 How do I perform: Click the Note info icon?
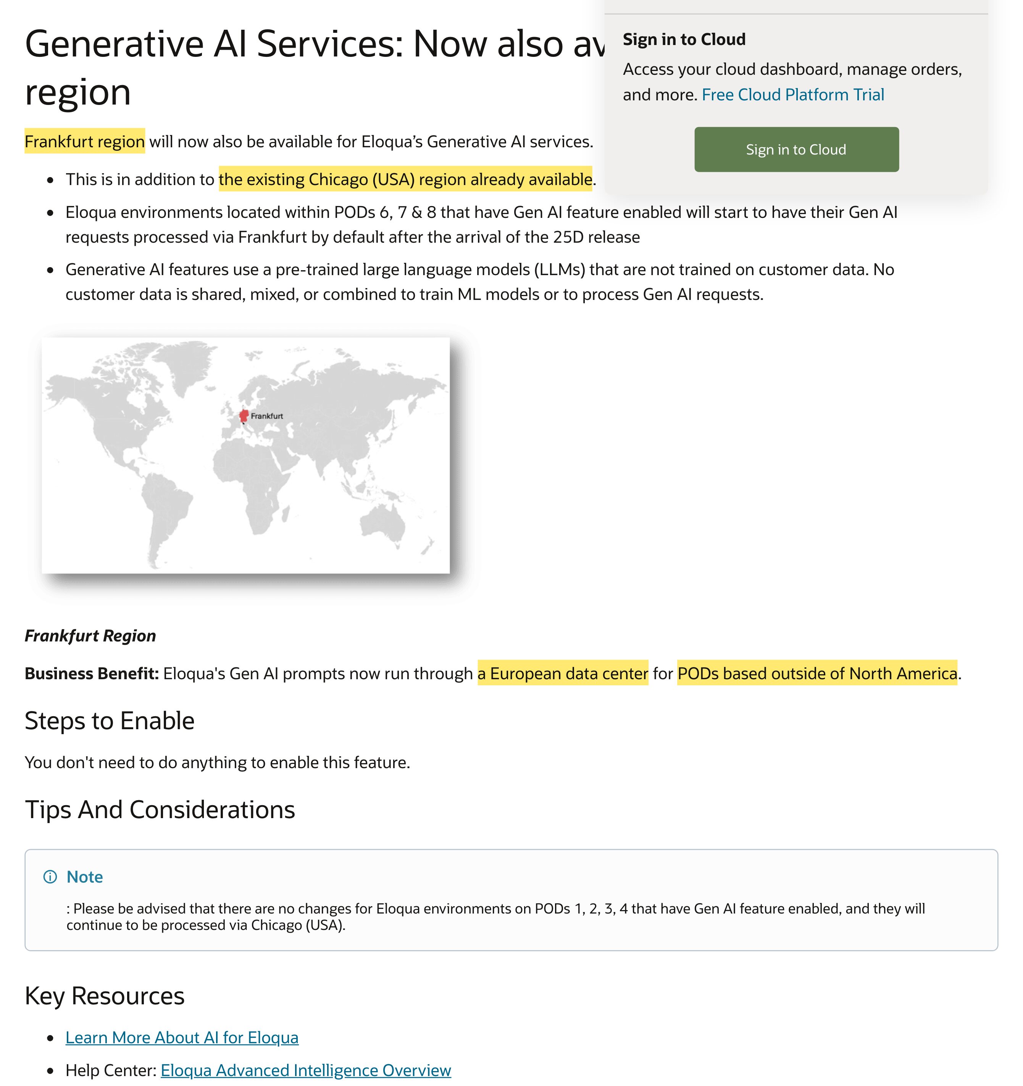(x=50, y=877)
